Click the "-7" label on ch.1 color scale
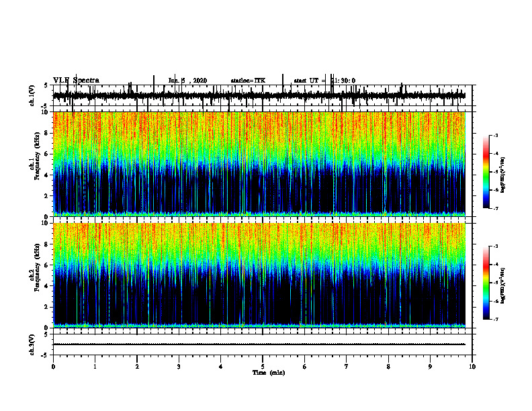 495,208
